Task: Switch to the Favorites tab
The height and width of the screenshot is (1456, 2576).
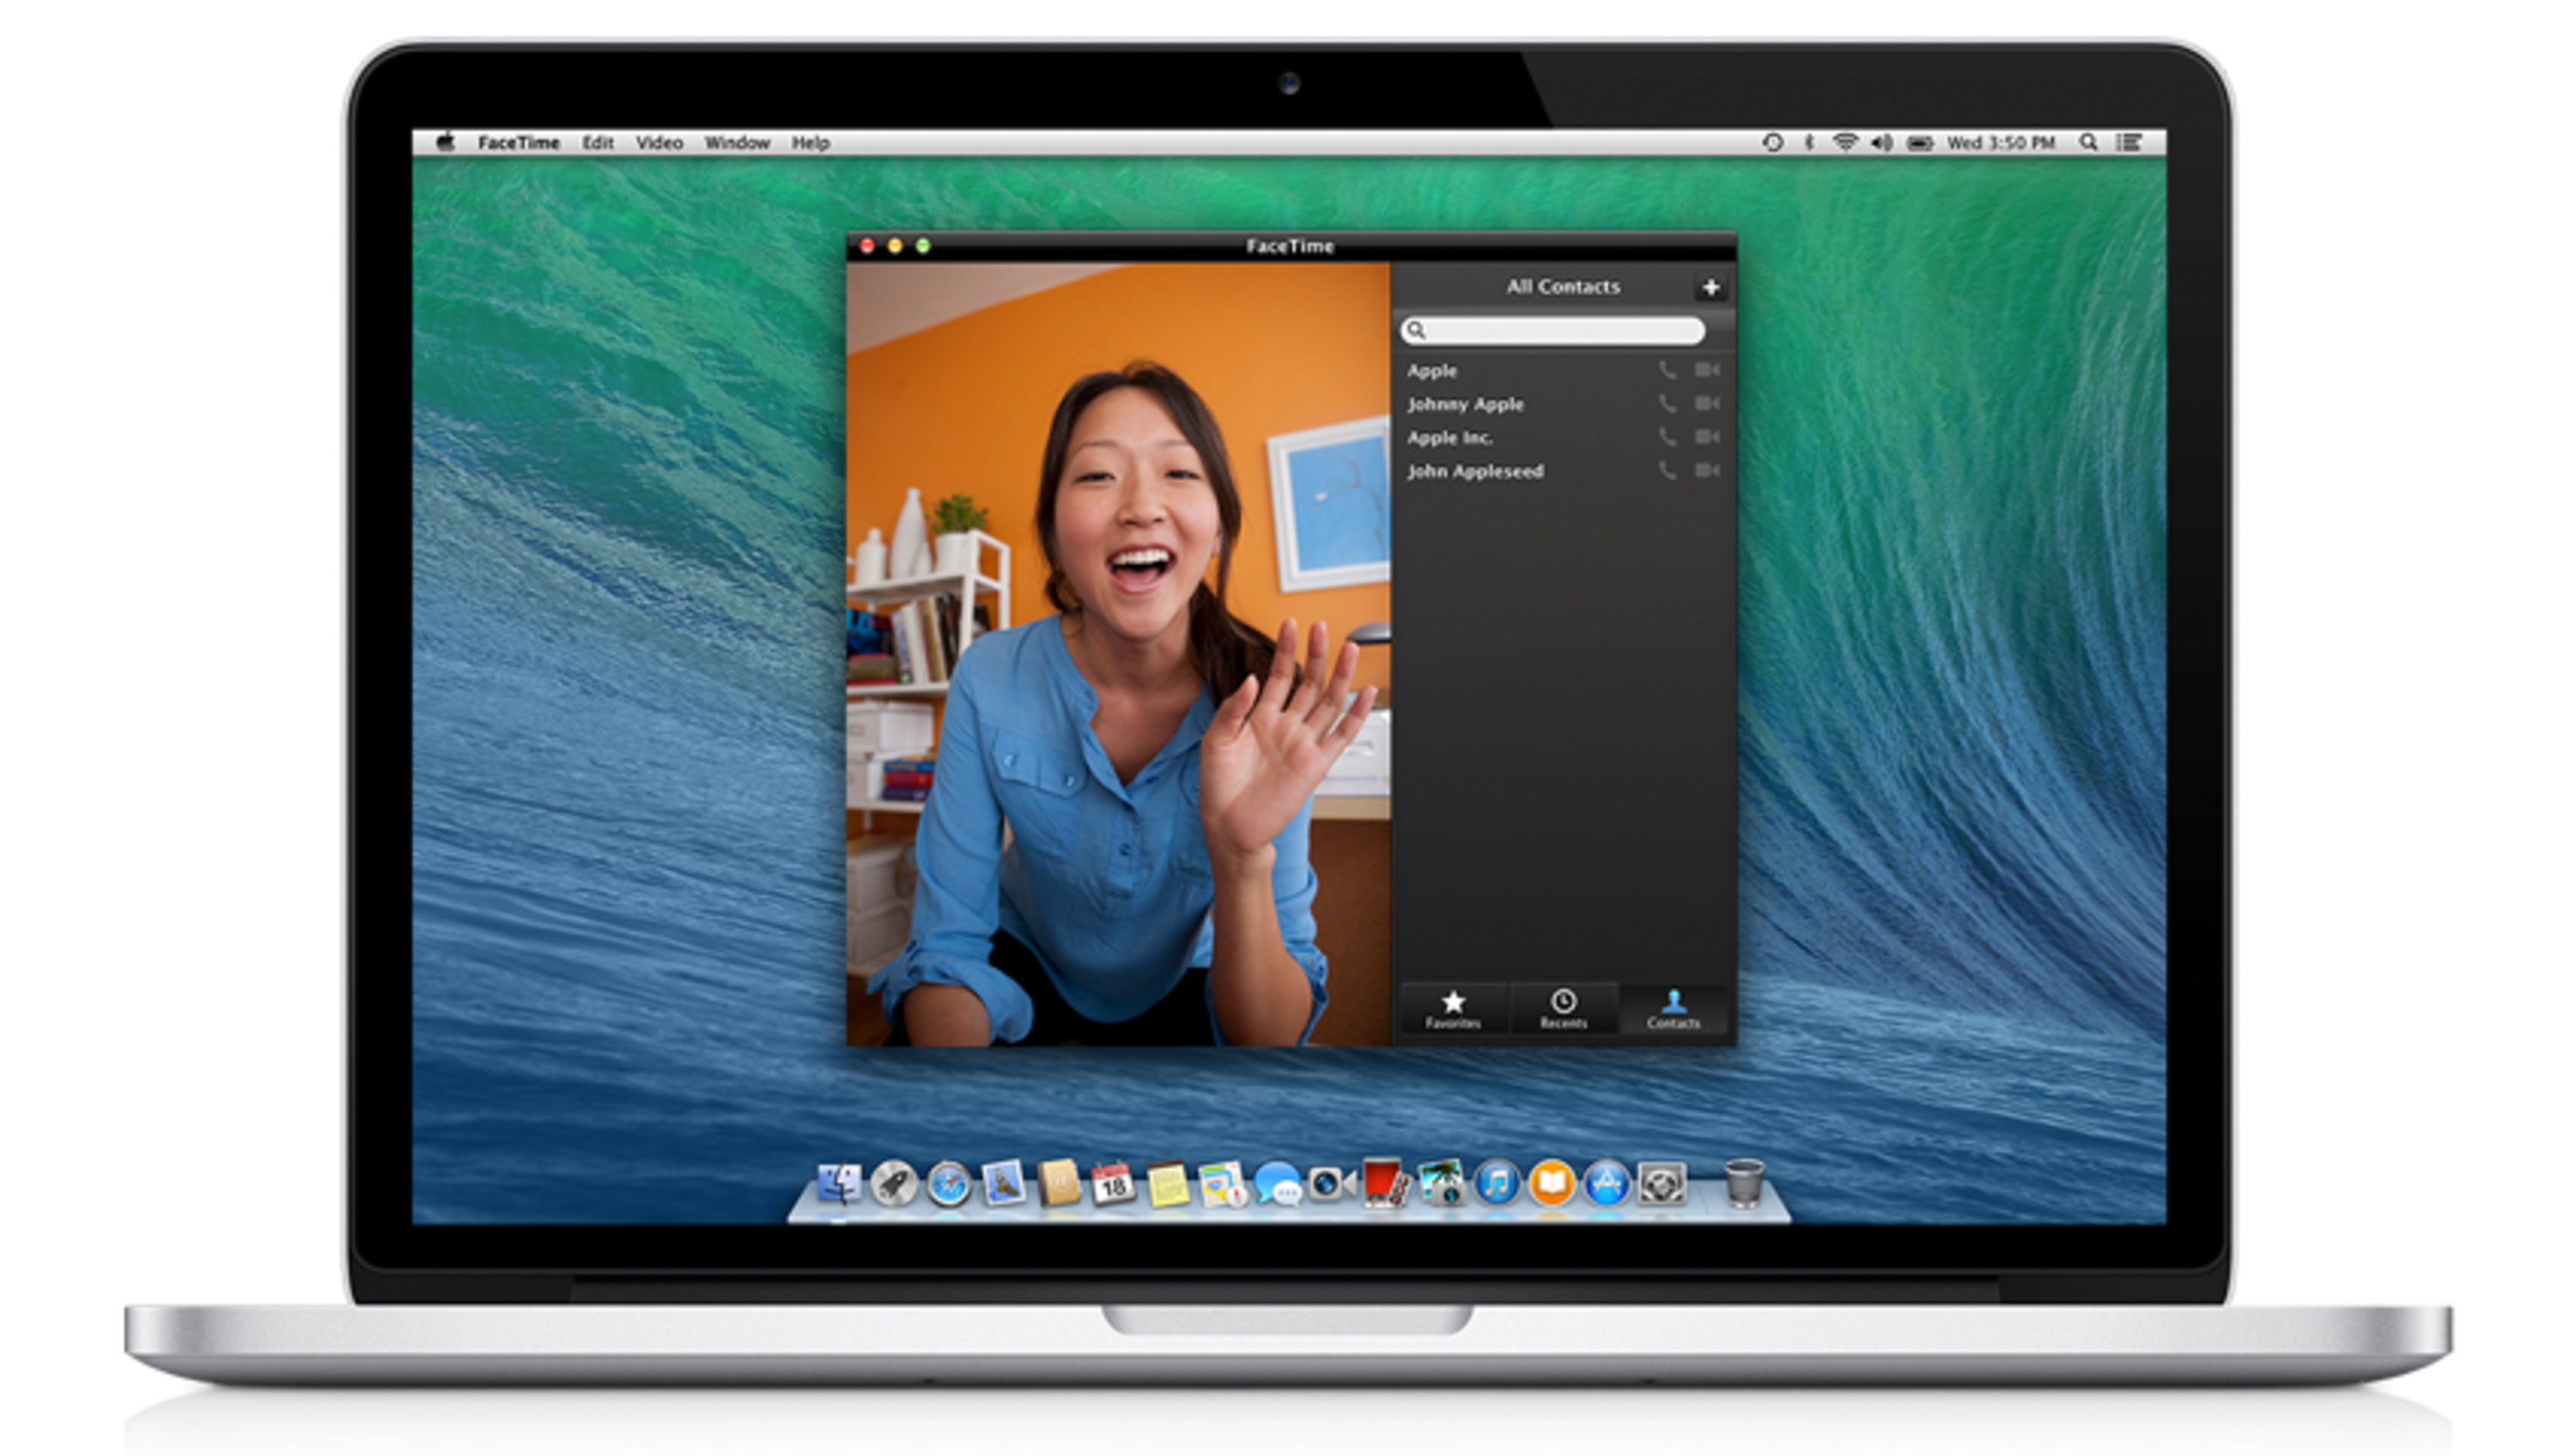Action: tap(1453, 1009)
